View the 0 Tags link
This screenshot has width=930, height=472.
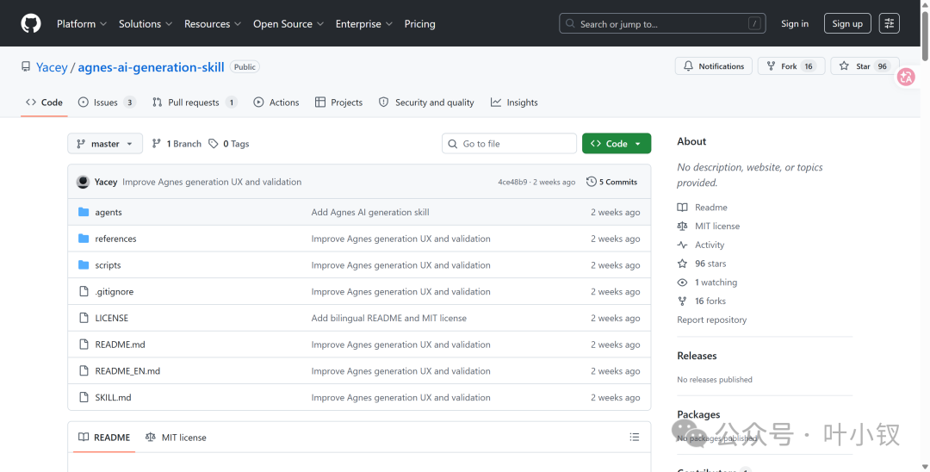click(x=229, y=144)
